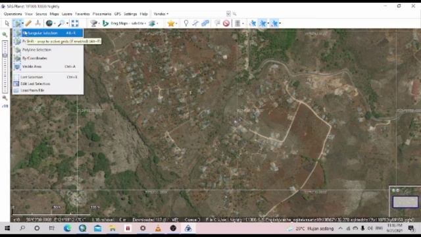
Task: Click the yellow star favorites icon
Action: tap(171, 24)
